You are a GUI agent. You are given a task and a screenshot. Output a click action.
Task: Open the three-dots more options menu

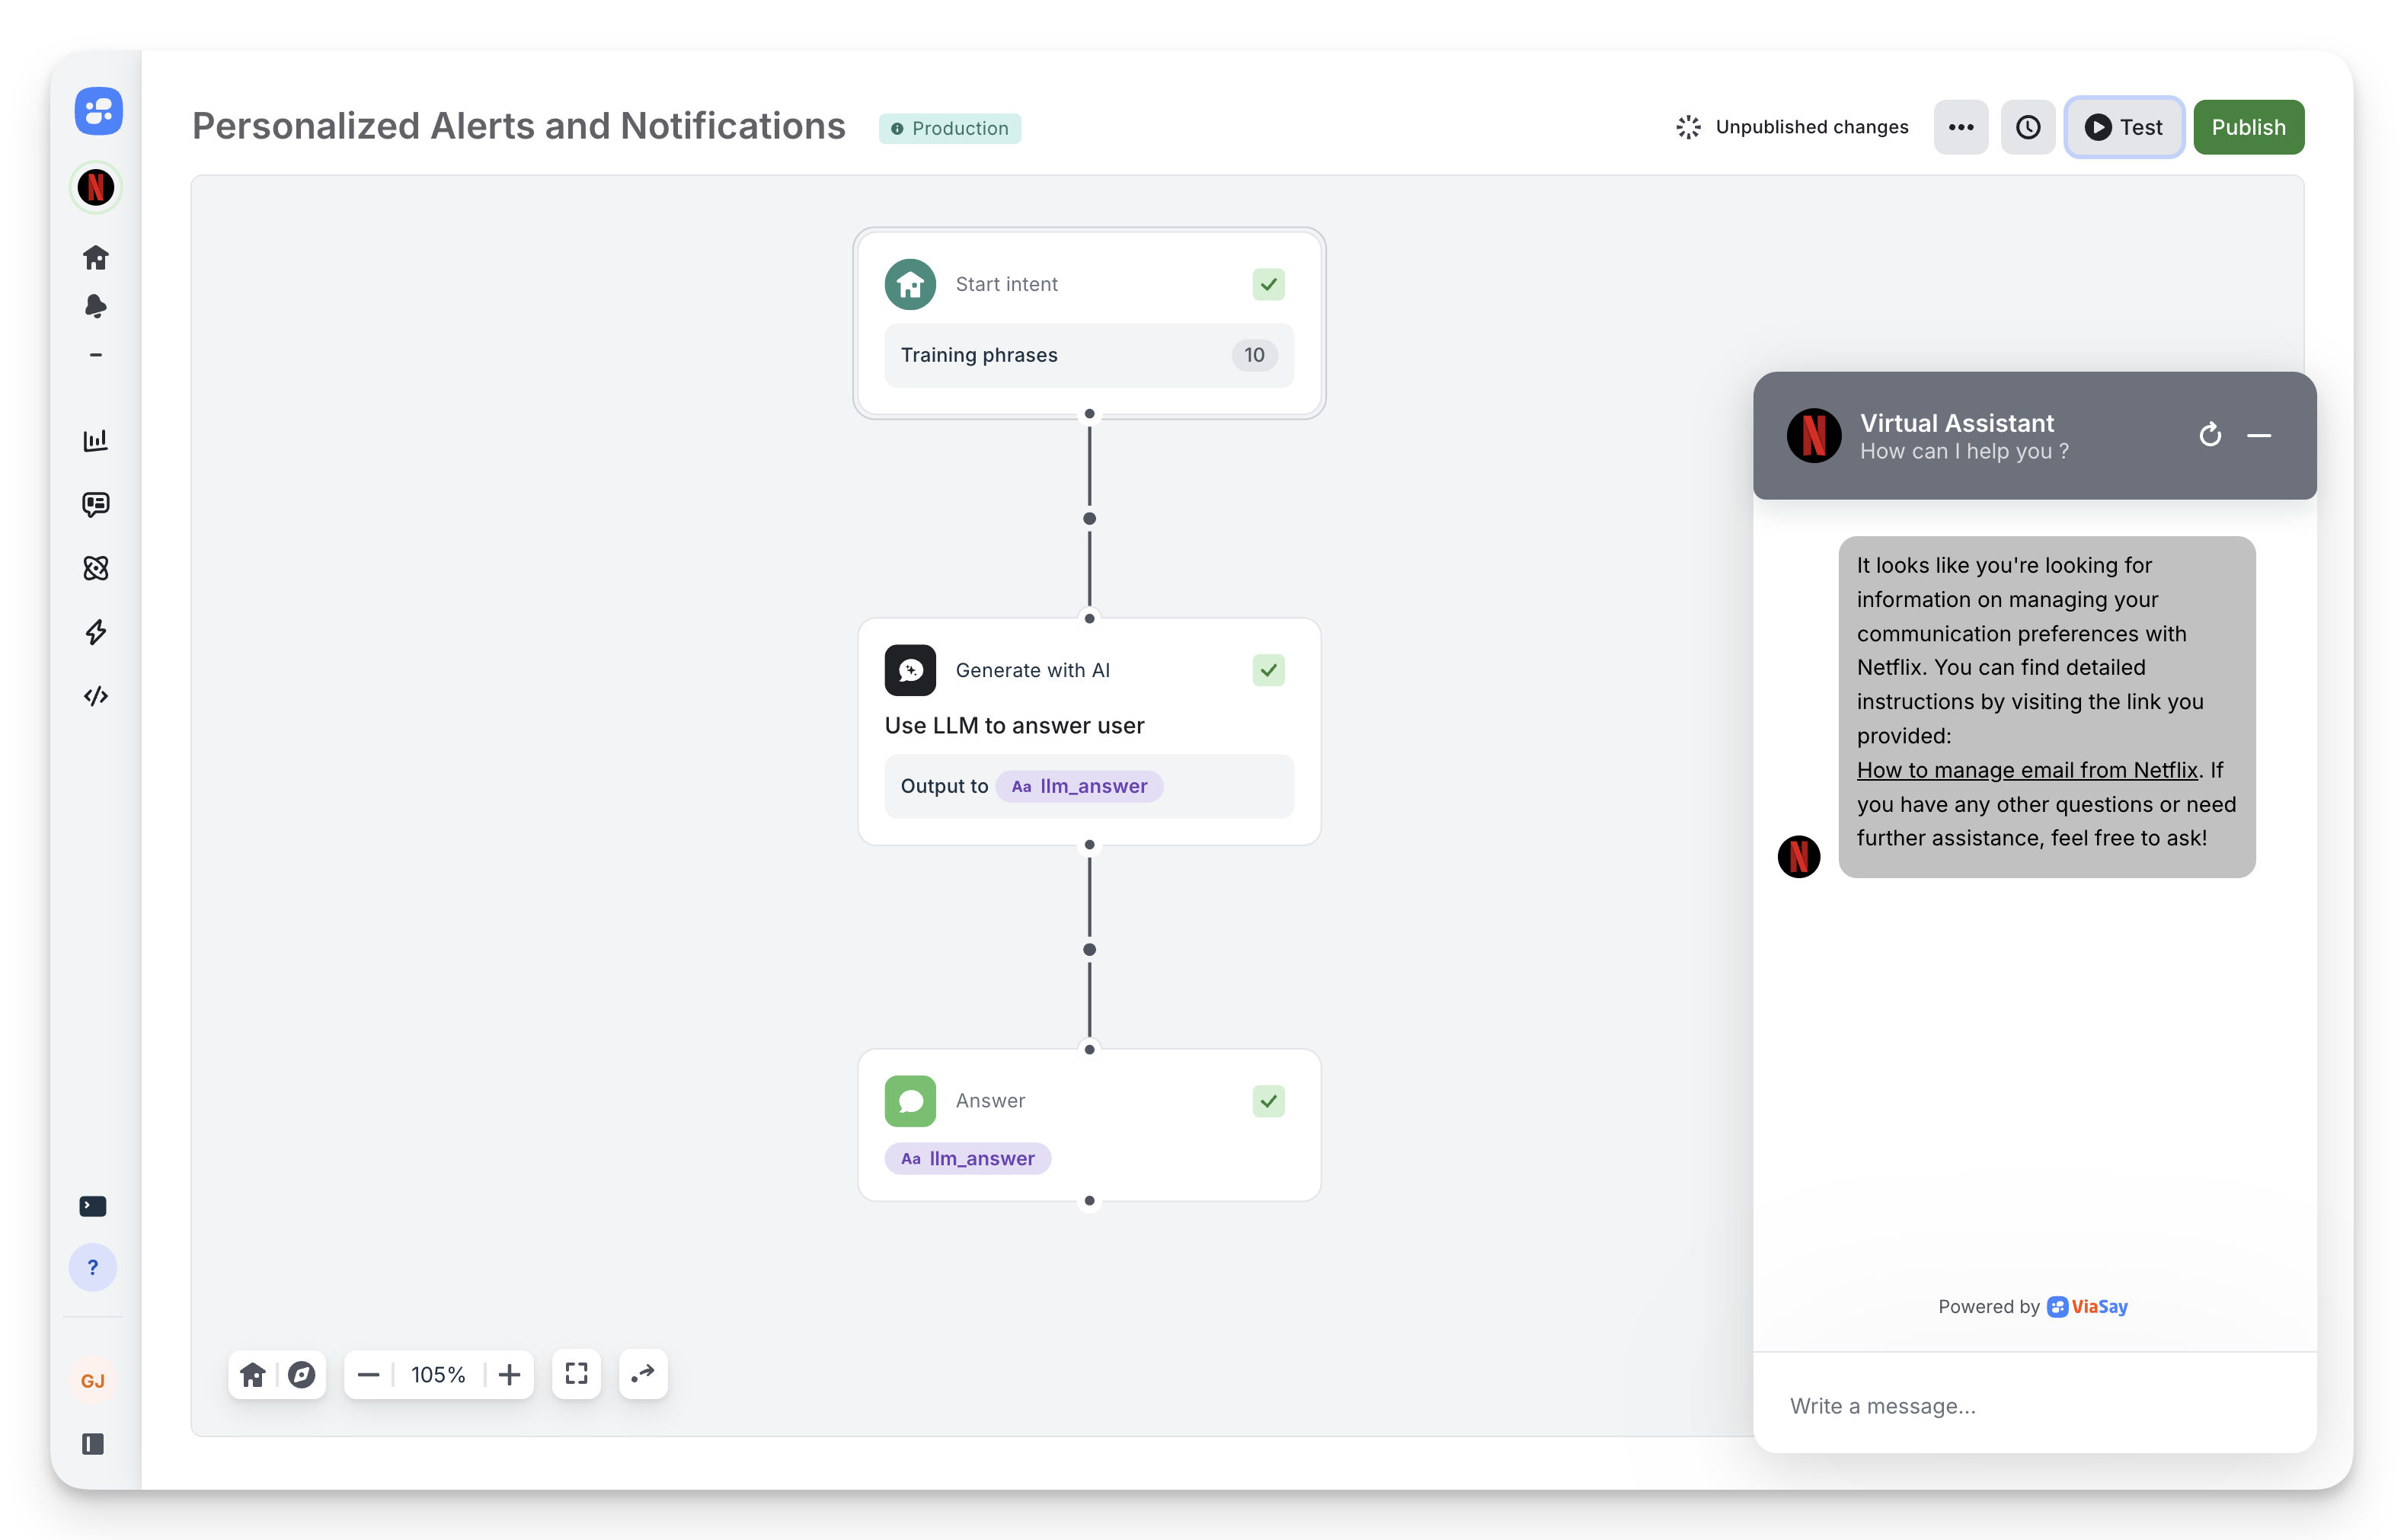click(x=1960, y=127)
